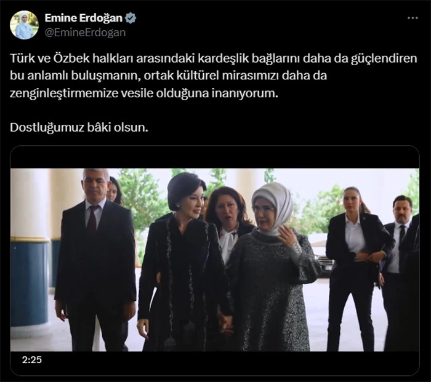Screen dimensions: 431x382
Task: Click the word 'zenginleştirmemize' in the tweet
Action: click(64, 94)
